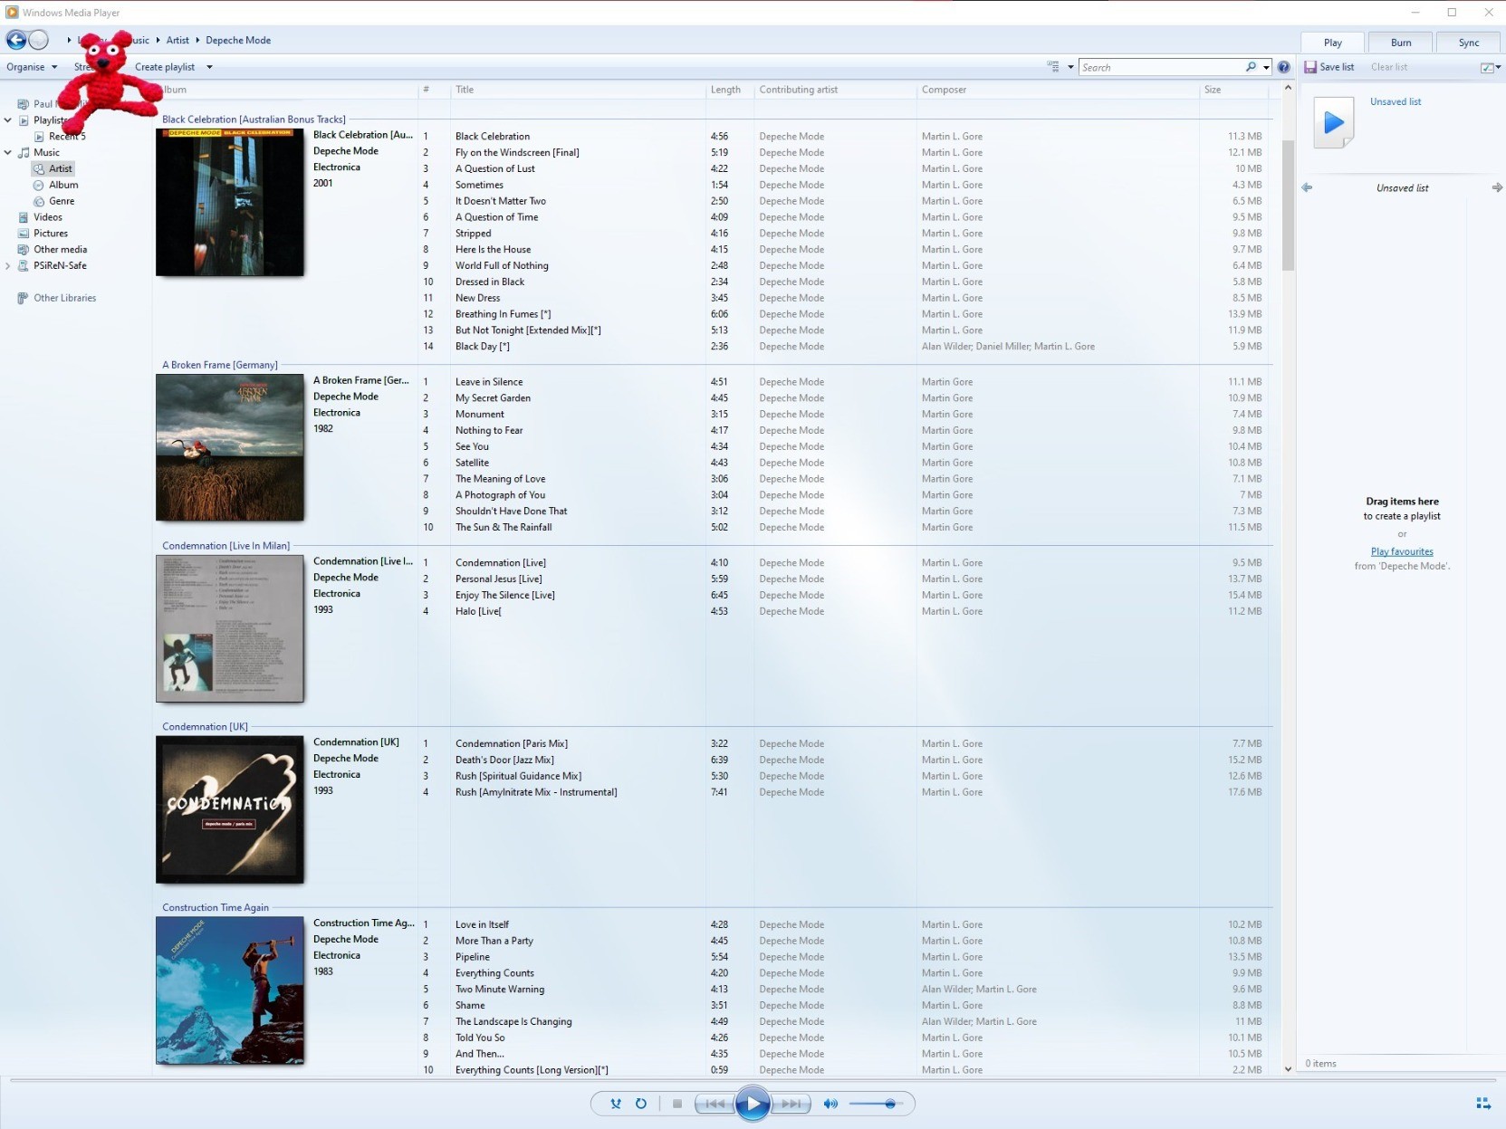Skip to the next track
This screenshot has height=1129, width=1506.
coord(791,1104)
